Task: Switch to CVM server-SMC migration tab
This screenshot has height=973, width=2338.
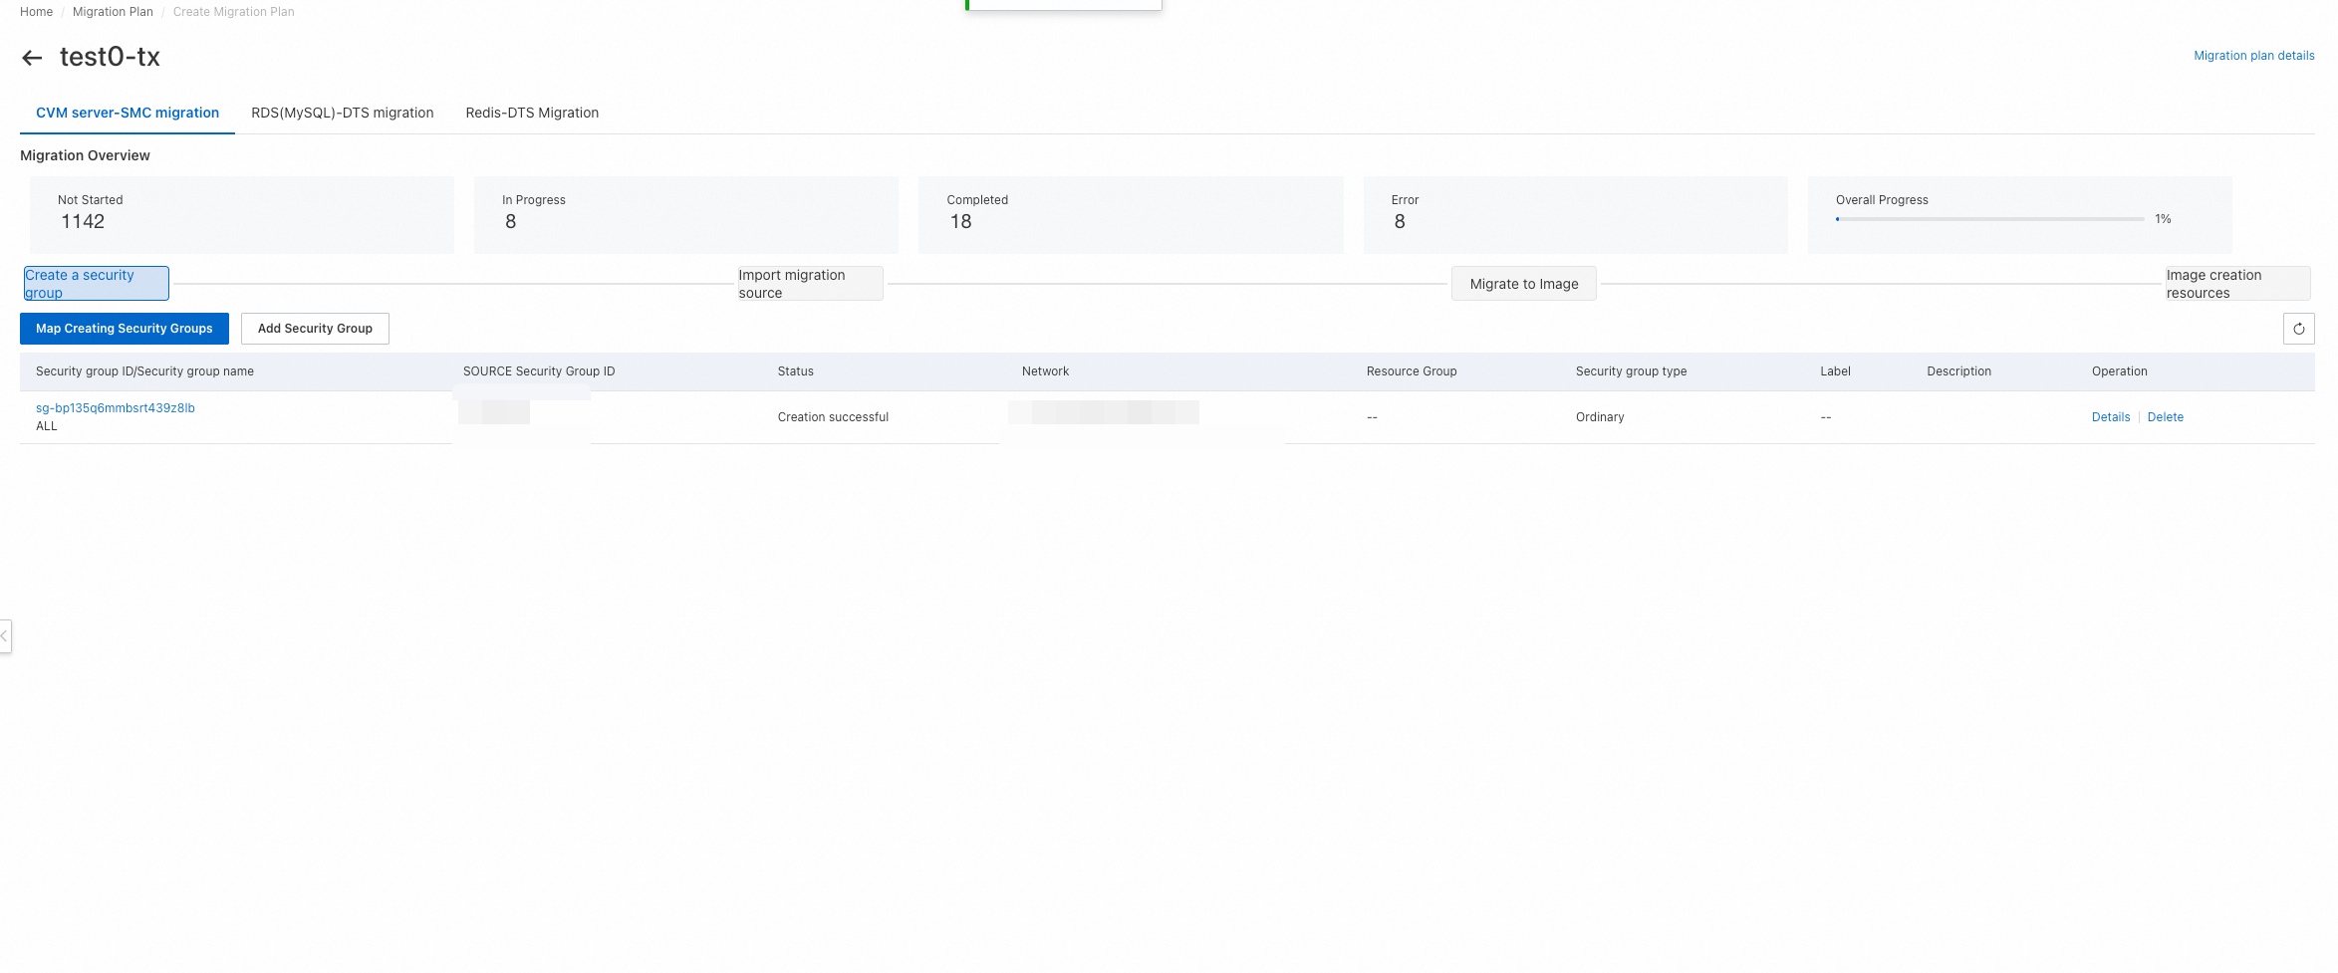Action: tap(128, 113)
